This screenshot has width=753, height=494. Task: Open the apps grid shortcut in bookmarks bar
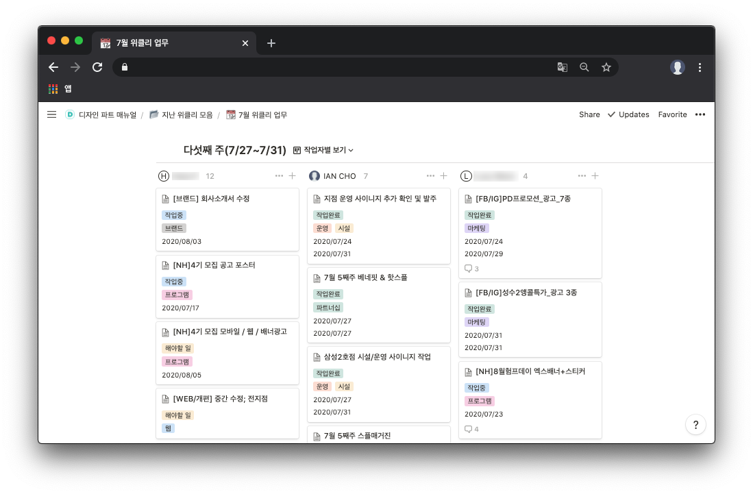click(x=53, y=89)
